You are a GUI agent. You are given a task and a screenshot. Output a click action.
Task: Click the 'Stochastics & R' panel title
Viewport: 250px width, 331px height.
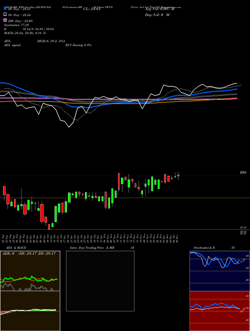(204, 248)
